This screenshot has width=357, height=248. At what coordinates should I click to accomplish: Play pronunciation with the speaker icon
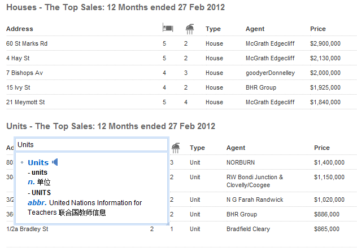(55, 163)
